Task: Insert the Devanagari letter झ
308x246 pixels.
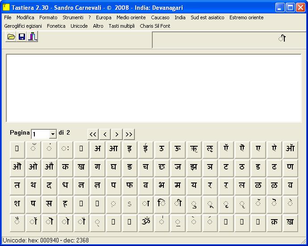Action: [194, 168]
